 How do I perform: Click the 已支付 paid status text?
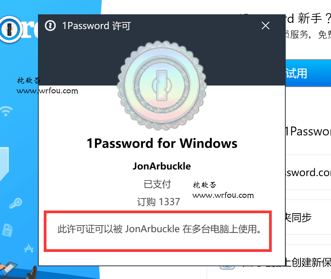coord(157,184)
